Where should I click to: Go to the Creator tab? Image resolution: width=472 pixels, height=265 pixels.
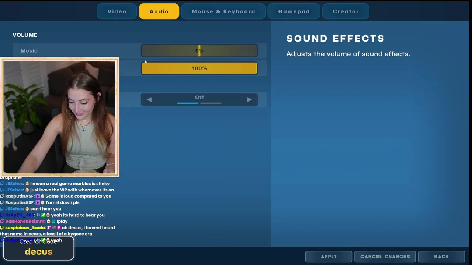click(x=346, y=11)
